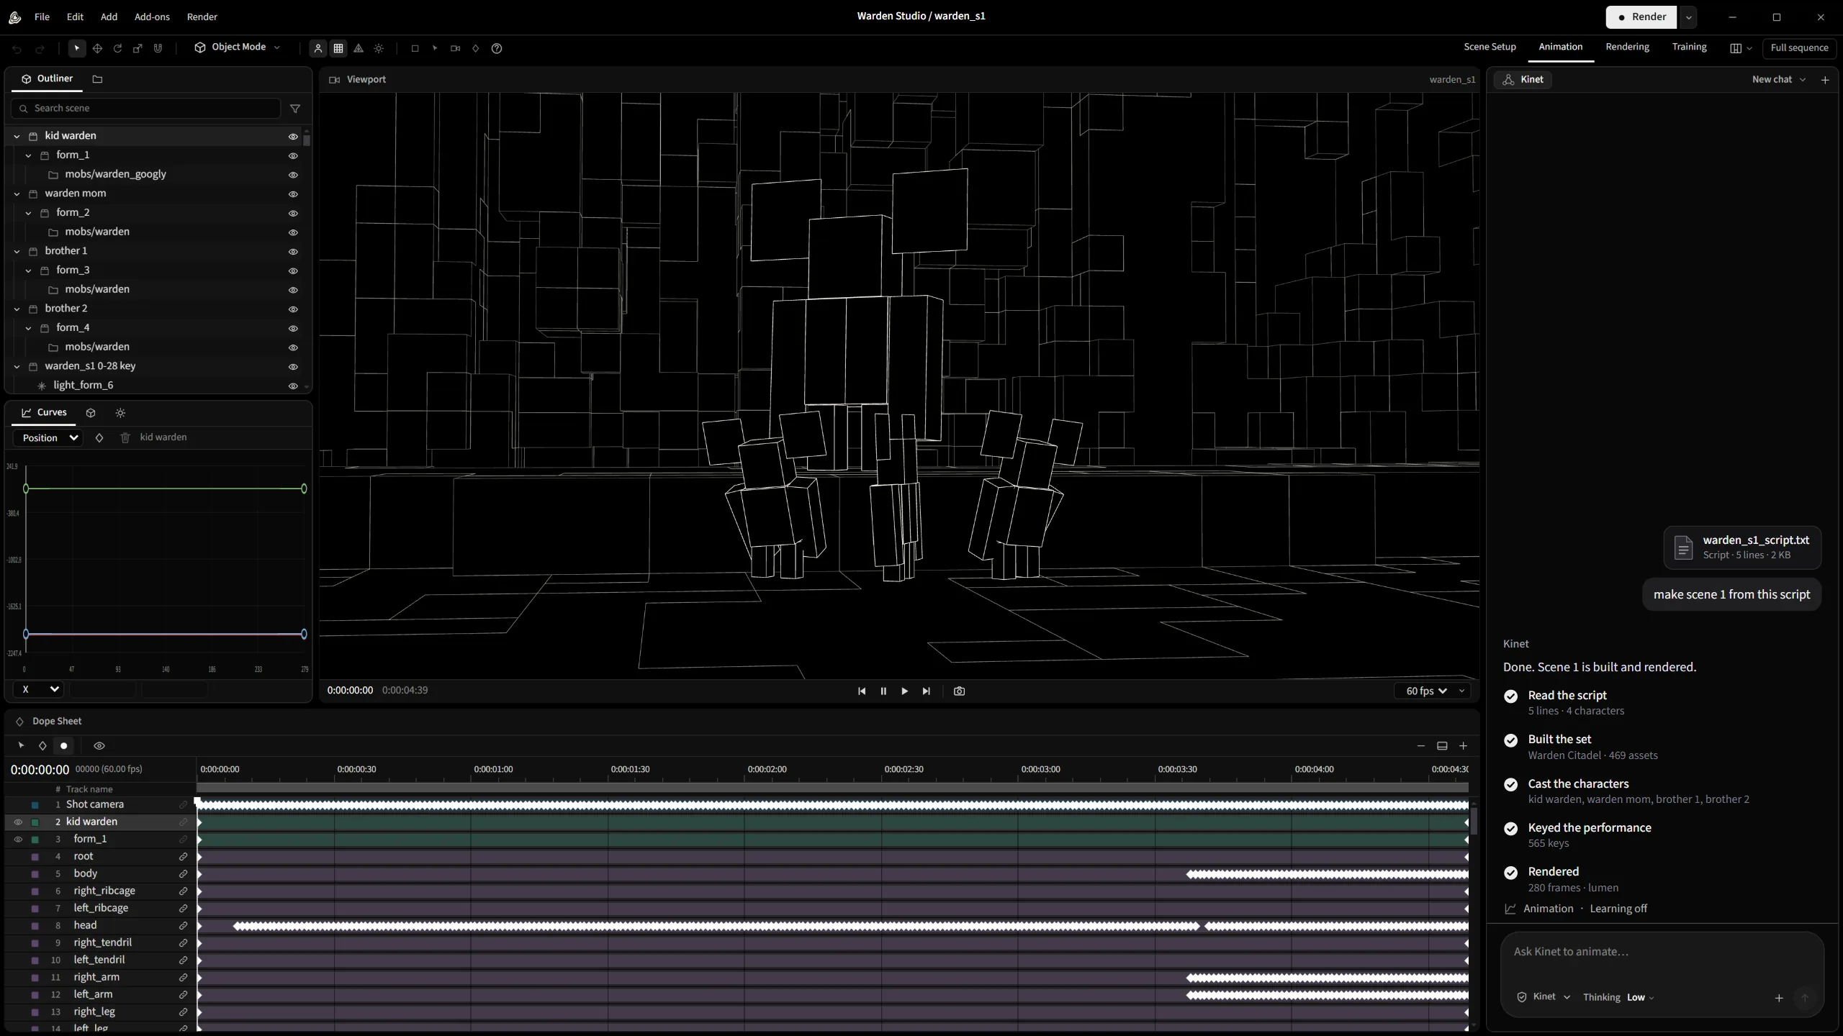Open help via the question mark icon
The height and width of the screenshot is (1036, 1843).
(497, 48)
